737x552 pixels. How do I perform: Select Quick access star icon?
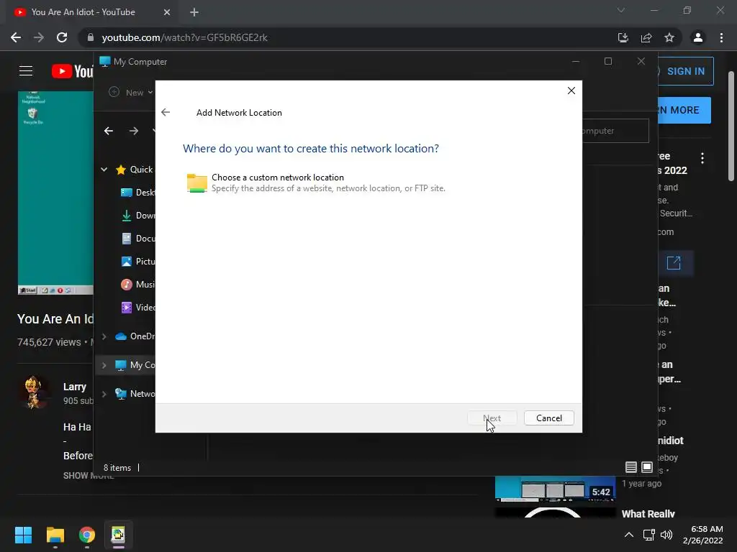click(x=121, y=170)
